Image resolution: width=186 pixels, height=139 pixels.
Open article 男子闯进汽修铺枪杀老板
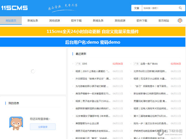[x=93, y=131]
